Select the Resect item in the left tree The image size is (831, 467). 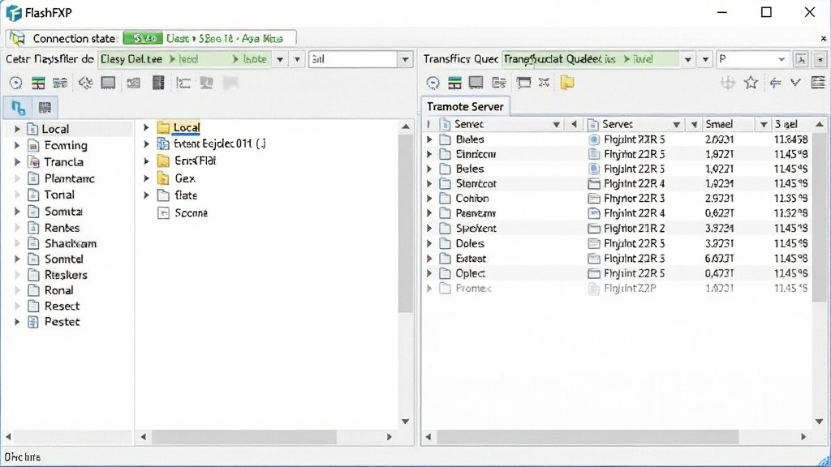pos(62,306)
